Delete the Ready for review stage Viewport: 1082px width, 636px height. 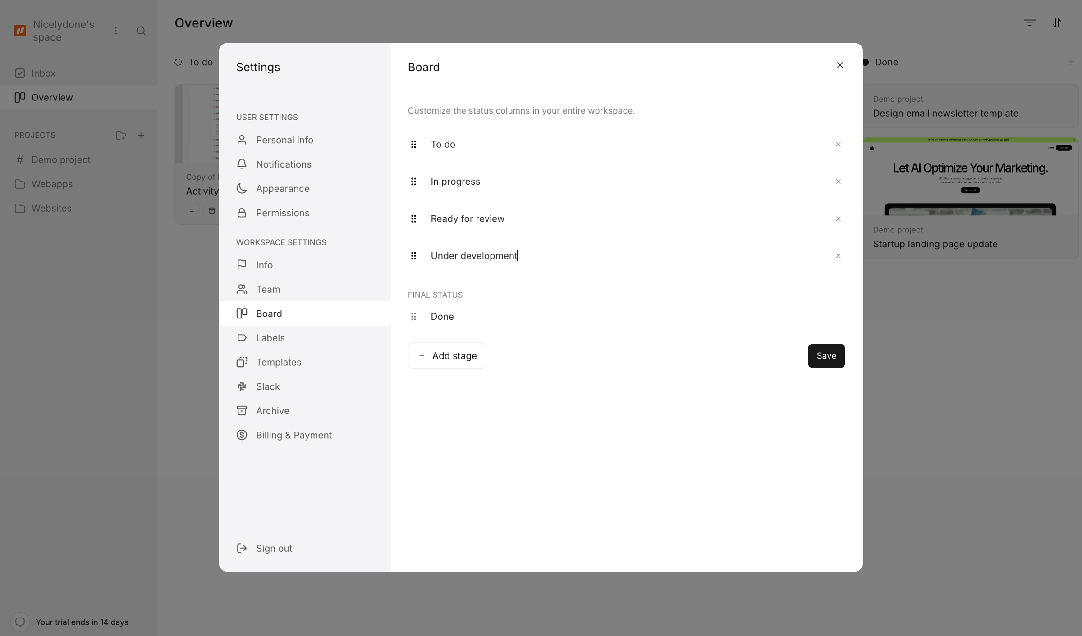(838, 218)
